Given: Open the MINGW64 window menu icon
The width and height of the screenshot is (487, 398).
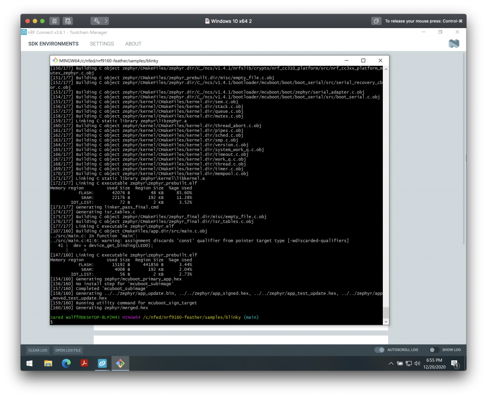Looking at the screenshot, I should pos(55,60).
